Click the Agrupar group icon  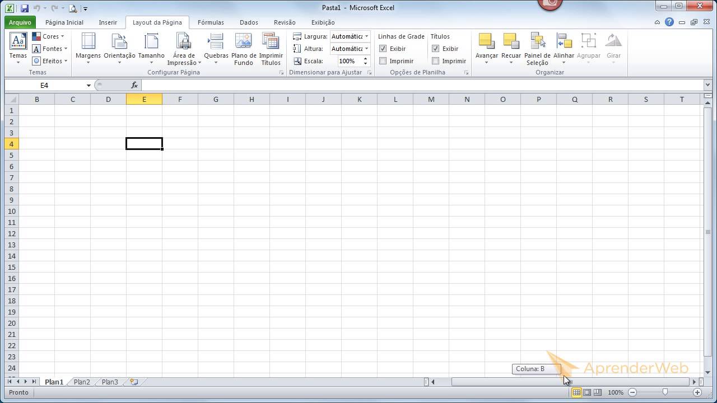589,41
